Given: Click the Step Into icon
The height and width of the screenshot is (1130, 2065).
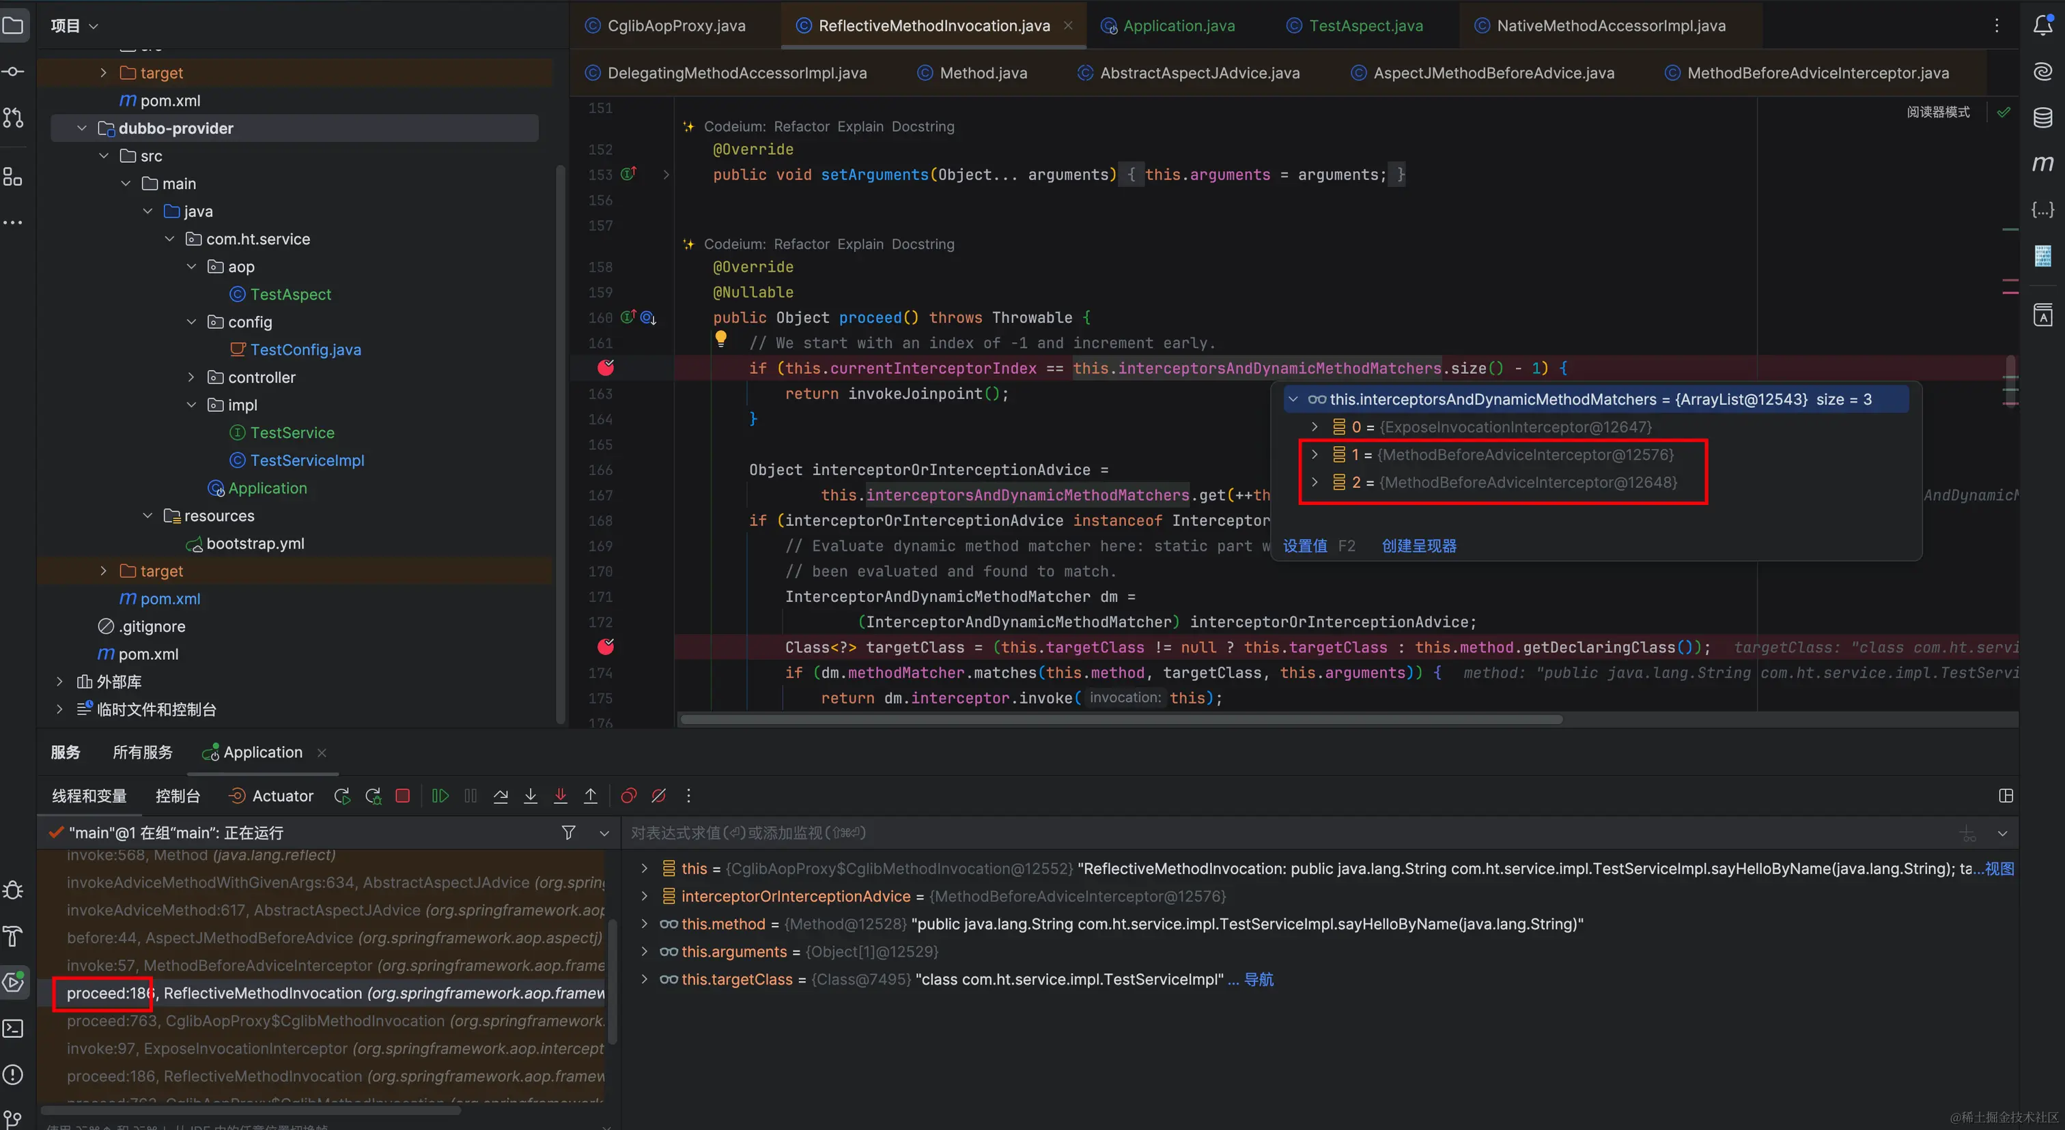Looking at the screenshot, I should coord(531,796).
